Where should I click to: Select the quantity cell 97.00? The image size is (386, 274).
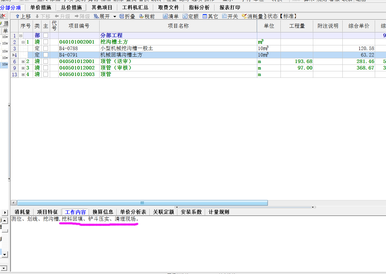pyautogui.click(x=297, y=68)
